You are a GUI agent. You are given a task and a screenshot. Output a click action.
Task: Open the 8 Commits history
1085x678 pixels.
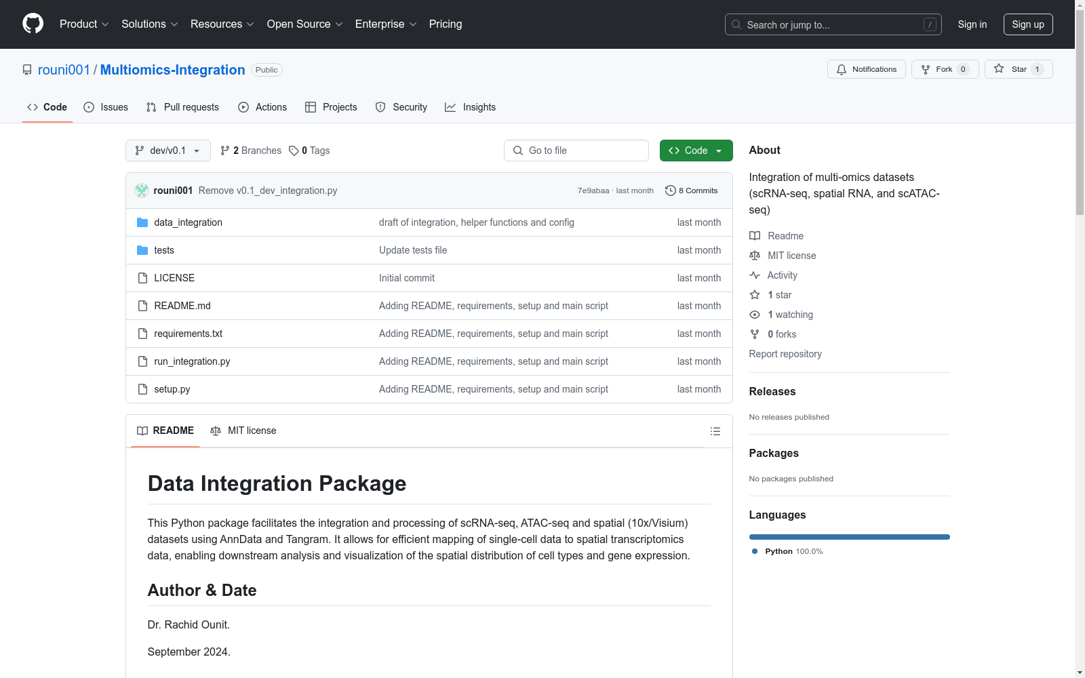pyautogui.click(x=691, y=191)
